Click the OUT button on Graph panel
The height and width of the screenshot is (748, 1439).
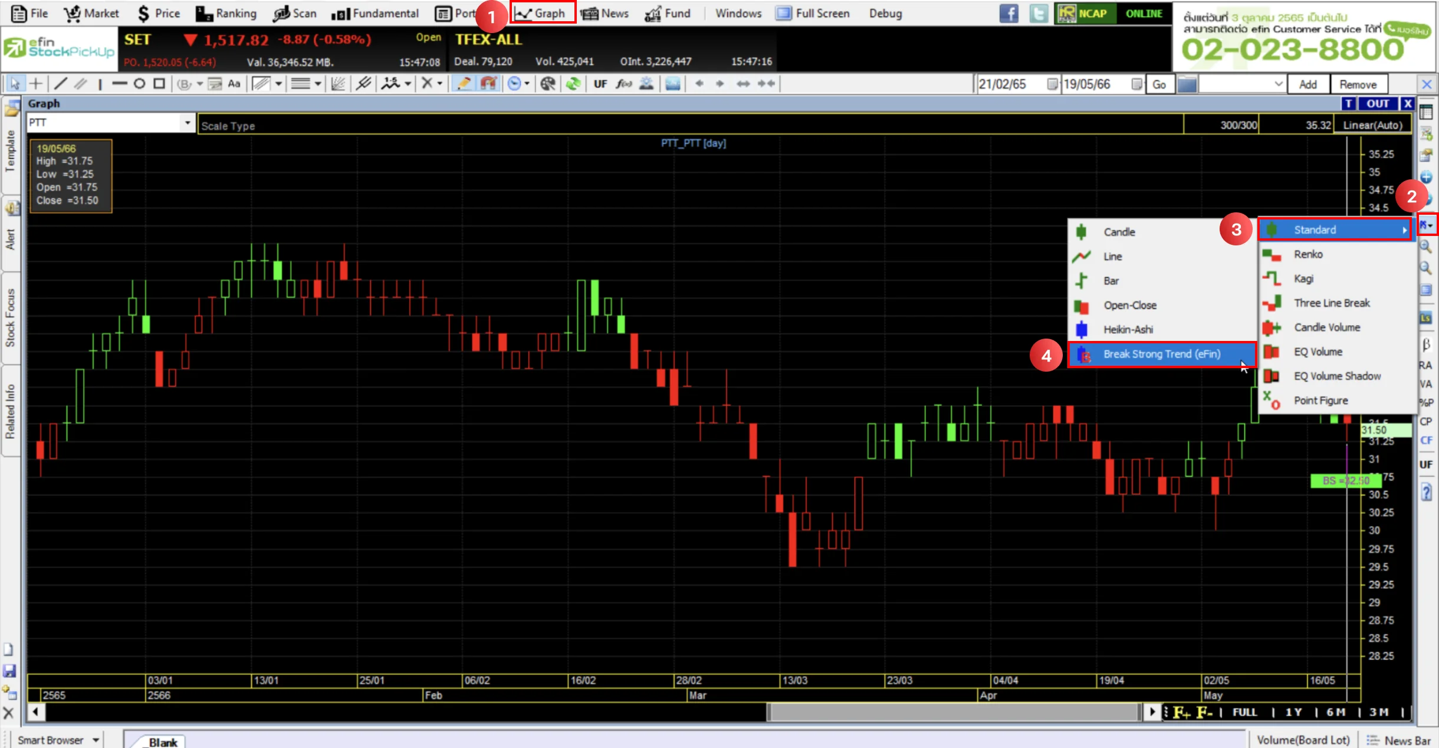coord(1378,104)
